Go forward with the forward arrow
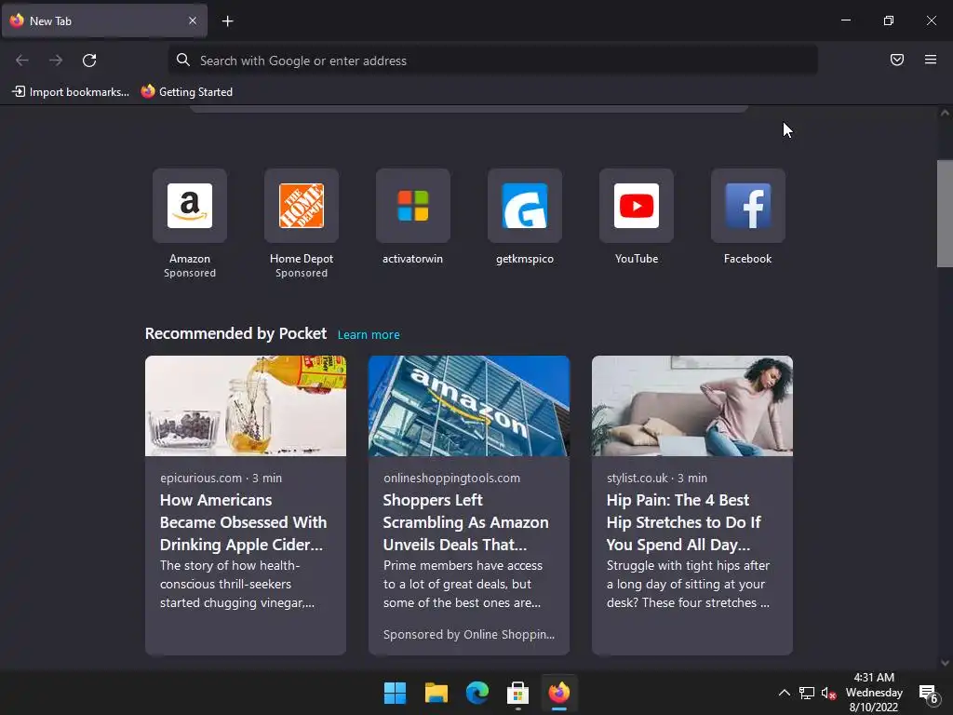This screenshot has height=715, width=953. pos(56,61)
